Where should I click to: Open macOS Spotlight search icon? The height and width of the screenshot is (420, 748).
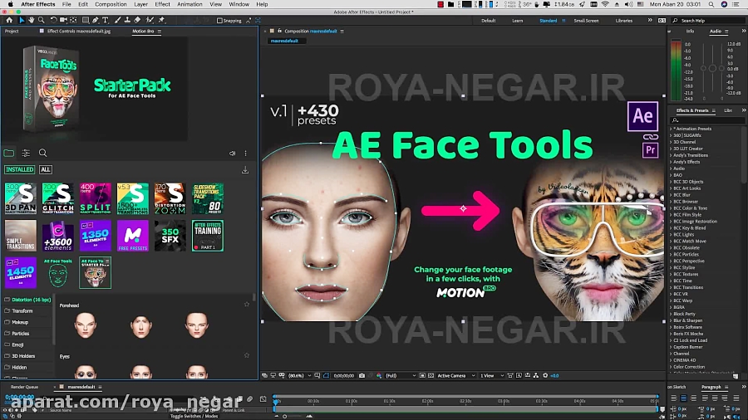(x=711, y=4)
